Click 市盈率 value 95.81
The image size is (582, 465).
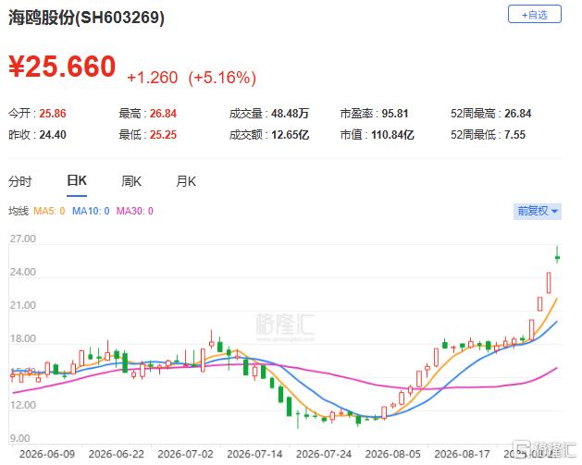click(x=395, y=114)
